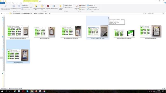166x93 pixels.
Task: Click the Создать папку folder icon
Action: [60, 6]
